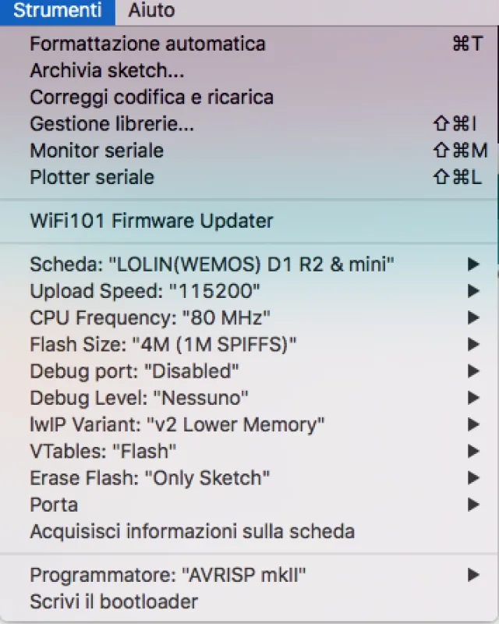Run Formattazione automatica
Viewport: 499px width, 624px height.
147,44
